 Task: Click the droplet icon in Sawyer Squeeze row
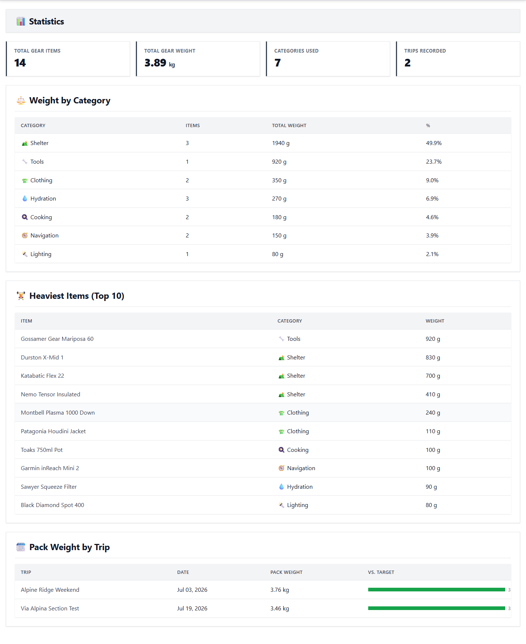tap(281, 487)
